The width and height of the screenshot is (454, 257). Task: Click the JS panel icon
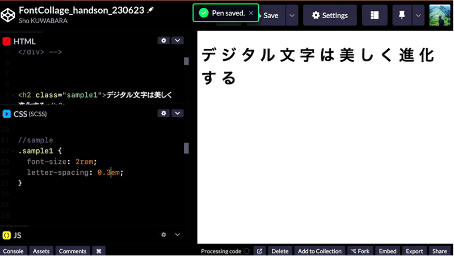(6, 235)
